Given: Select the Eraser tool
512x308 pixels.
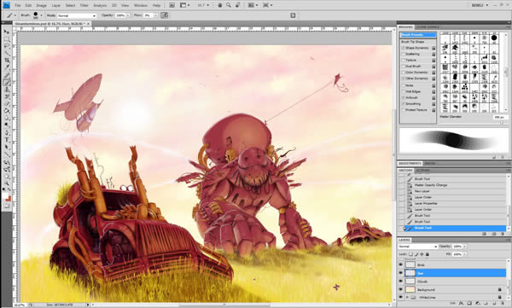Looking at the screenshot, I should coord(6,104).
